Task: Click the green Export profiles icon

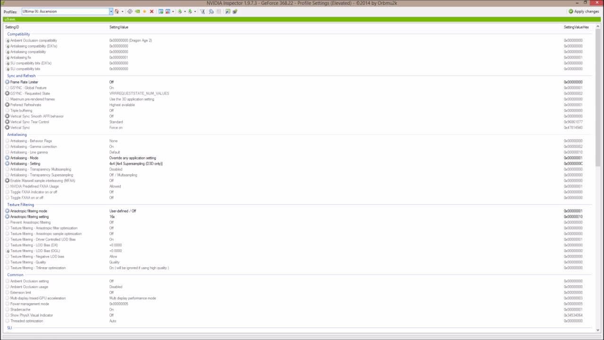Action: [180, 11]
